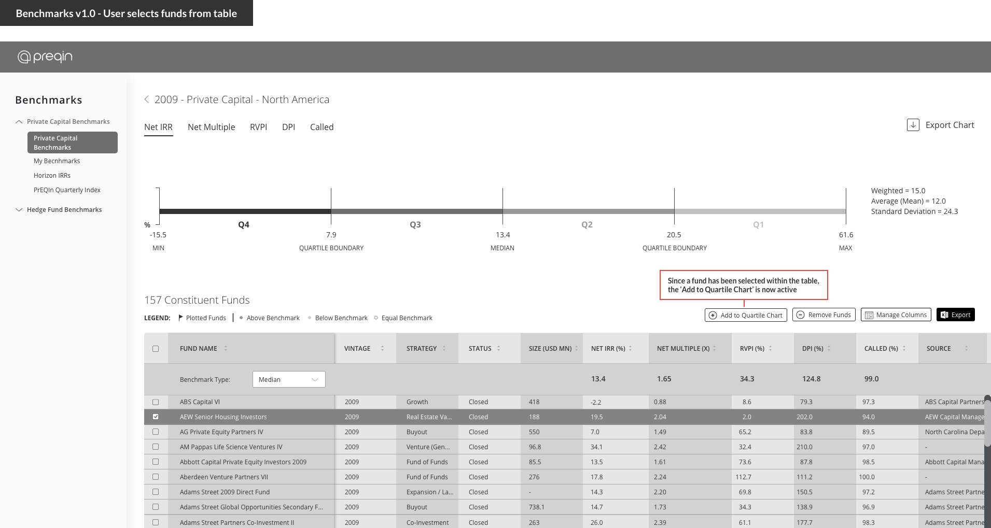Sort by Strategy column arrows
991x528 pixels.
point(444,348)
